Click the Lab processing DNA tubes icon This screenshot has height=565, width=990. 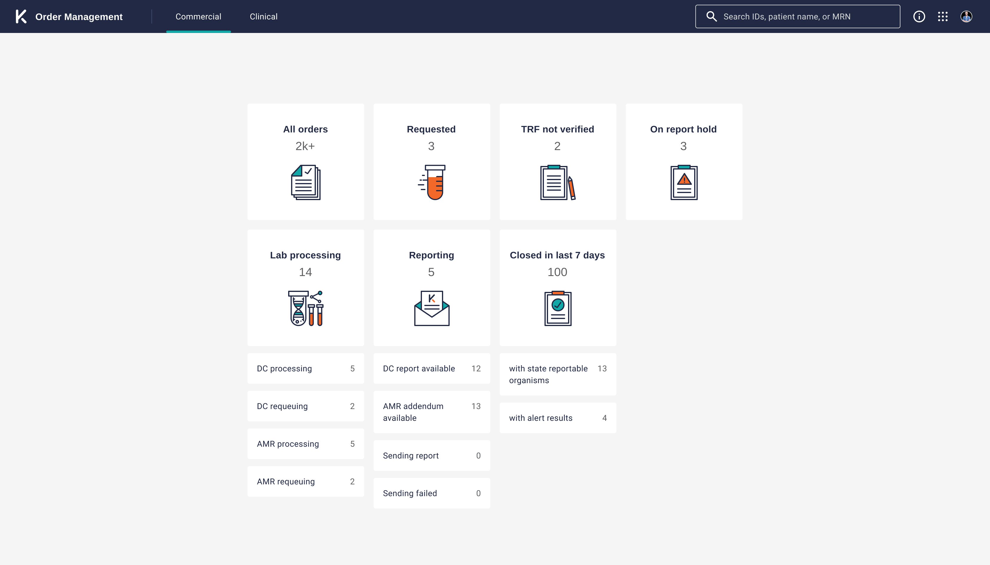(x=306, y=308)
